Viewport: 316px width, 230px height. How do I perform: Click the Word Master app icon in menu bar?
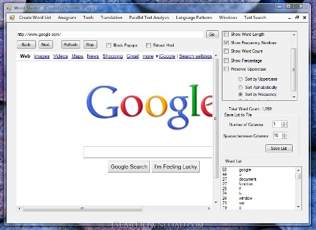tap(12, 18)
